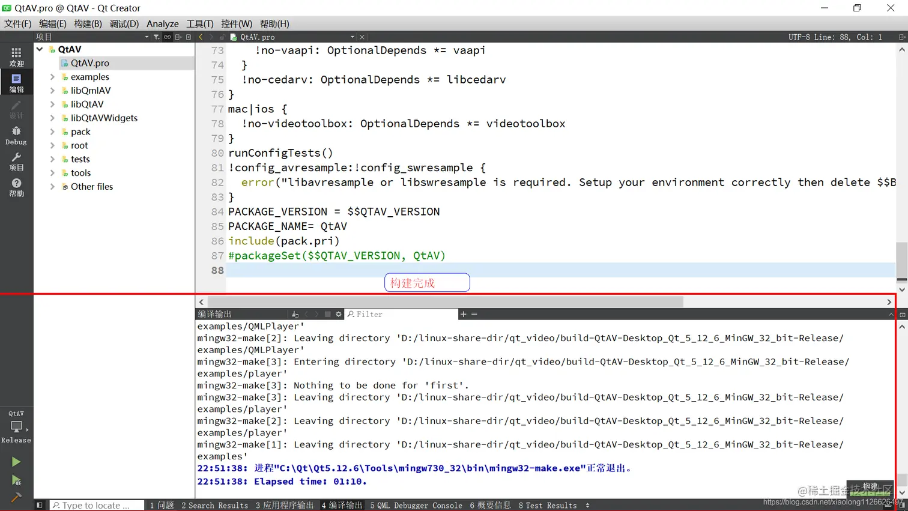Open the 帮助(H) menu
The width and height of the screenshot is (908, 511).
(x=274, y=24)
